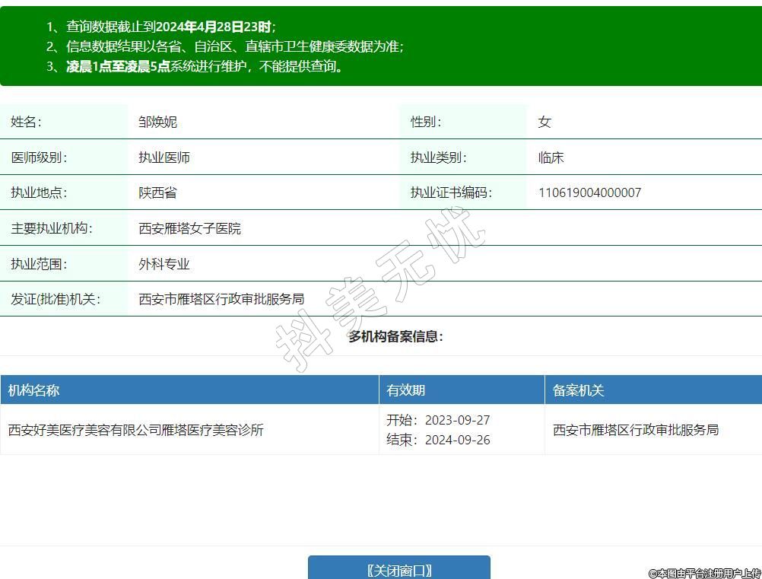Select the 西安好美医疗美容 clinic name cell
This screenshot has height=579, width=762.
point(136,430)
